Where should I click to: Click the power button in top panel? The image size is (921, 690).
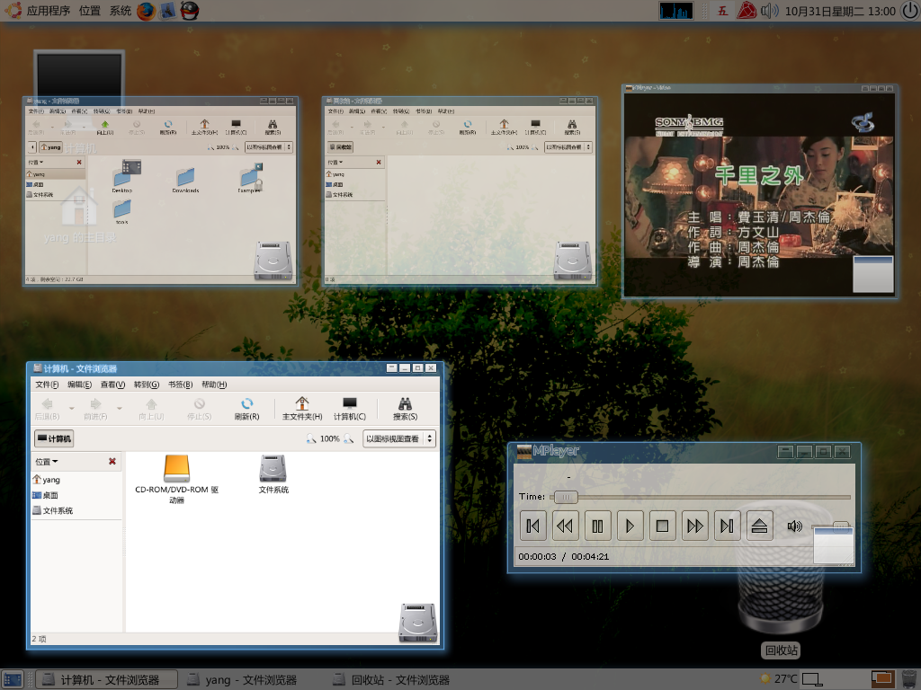910,11
